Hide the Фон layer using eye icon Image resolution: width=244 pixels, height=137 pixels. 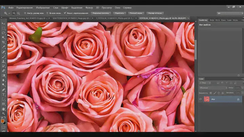pos(200,99)
